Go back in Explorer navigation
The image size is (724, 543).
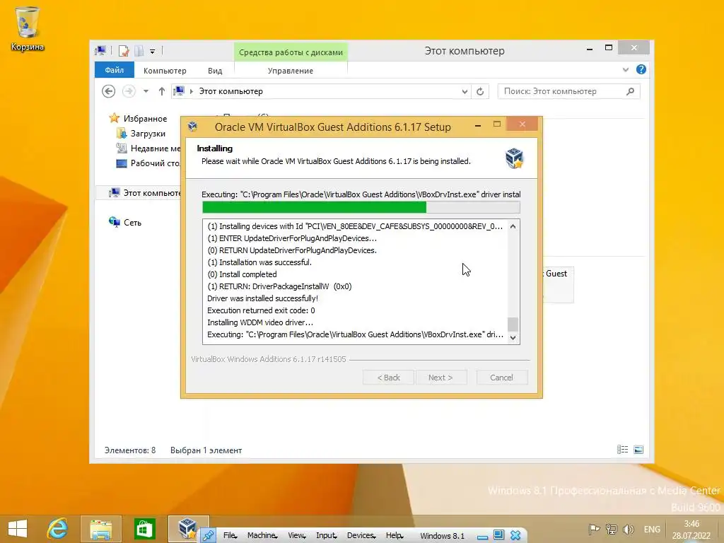pos(108,91)
